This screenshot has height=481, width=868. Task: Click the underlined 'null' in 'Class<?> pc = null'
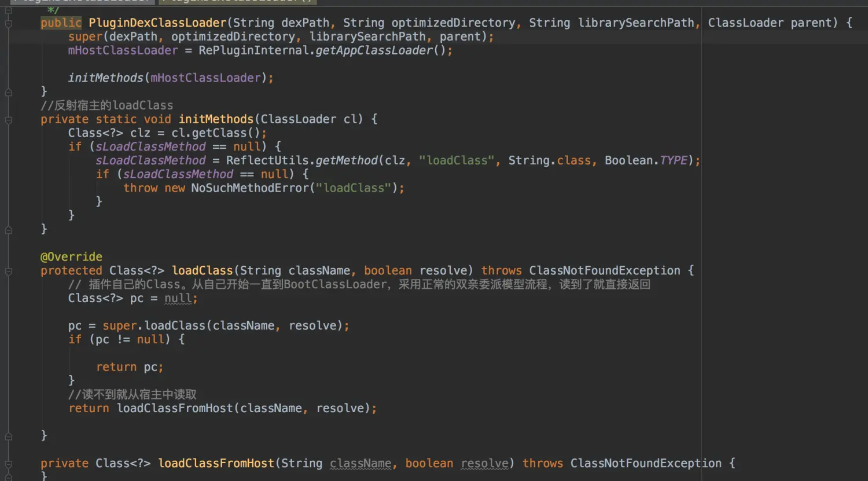(x=178, y=299)
